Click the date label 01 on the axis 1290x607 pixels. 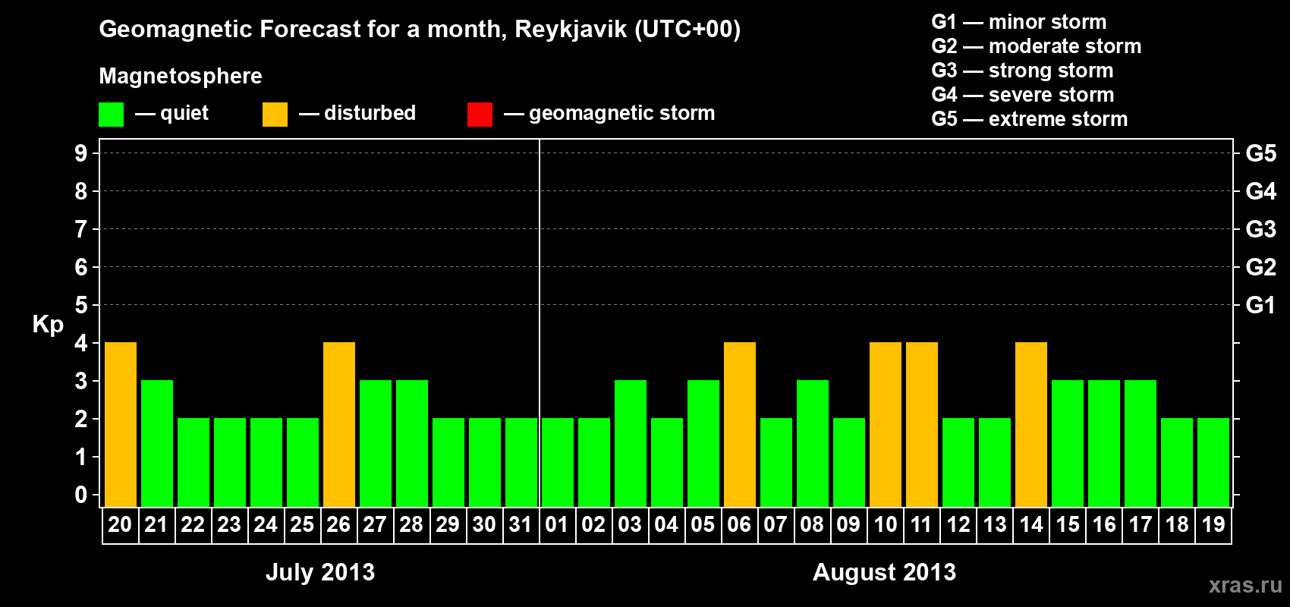click(x=557, y=524)
